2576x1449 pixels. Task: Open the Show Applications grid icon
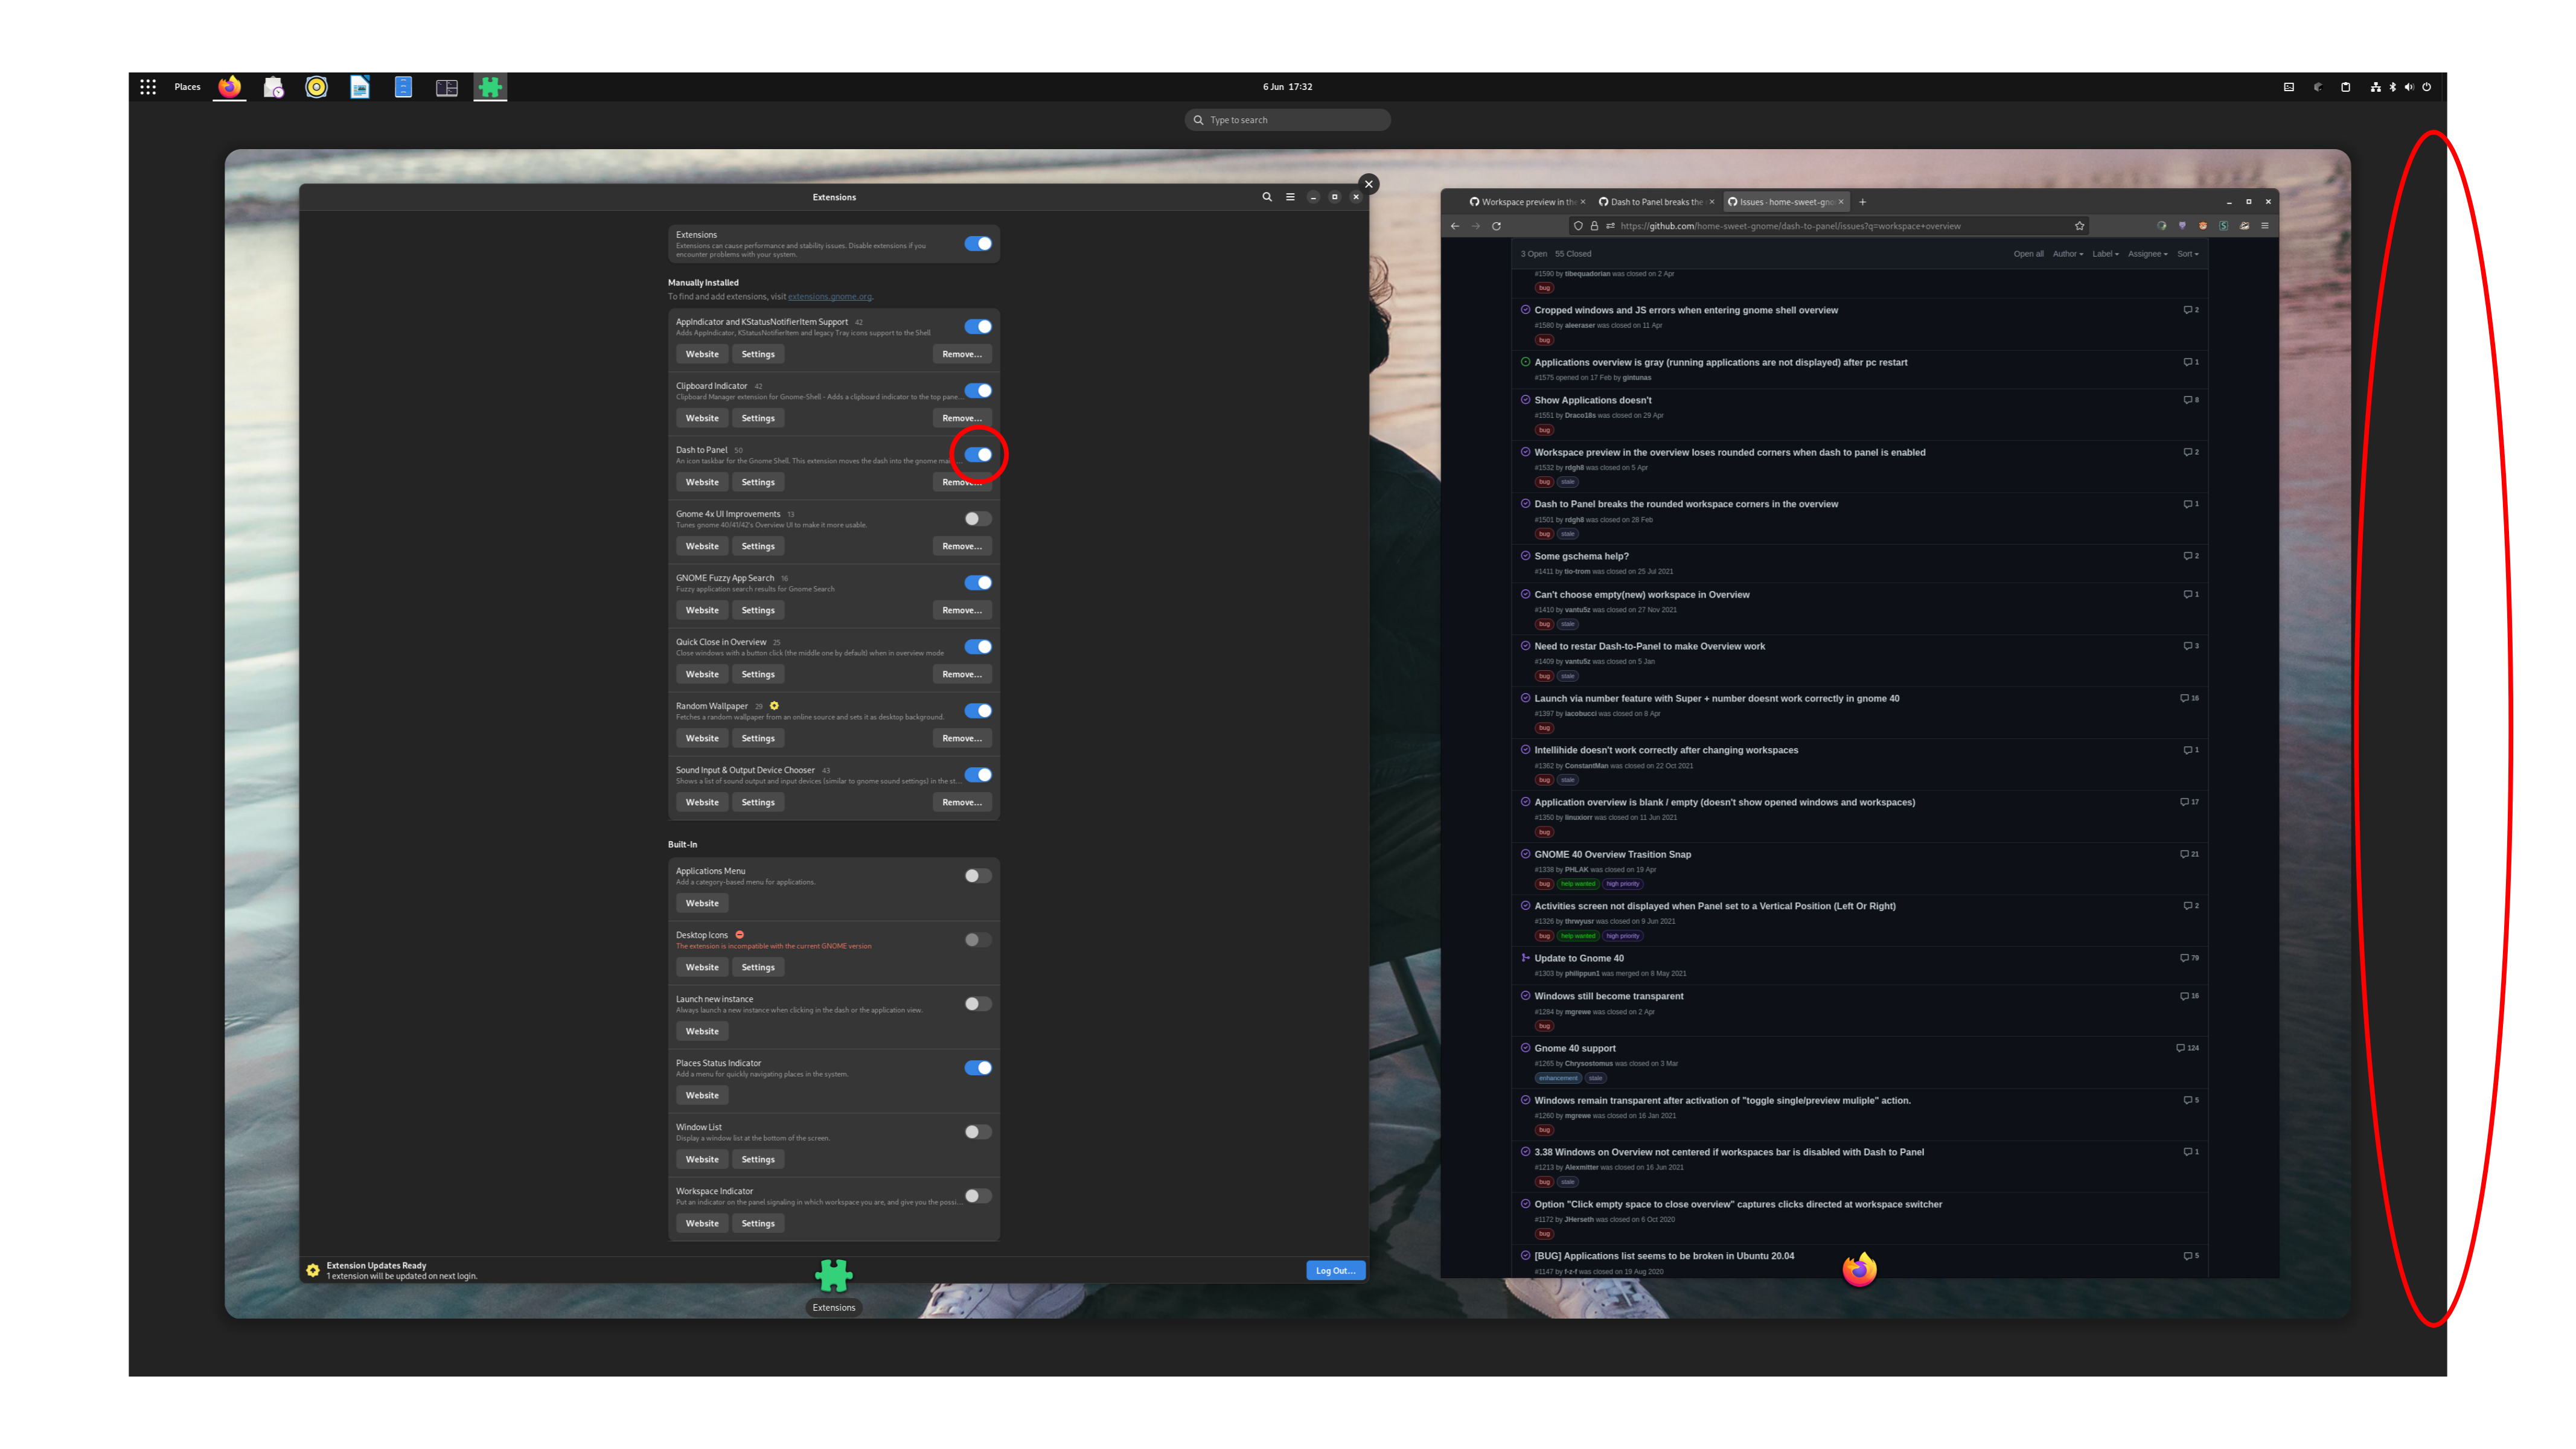[x=148, y=87]
